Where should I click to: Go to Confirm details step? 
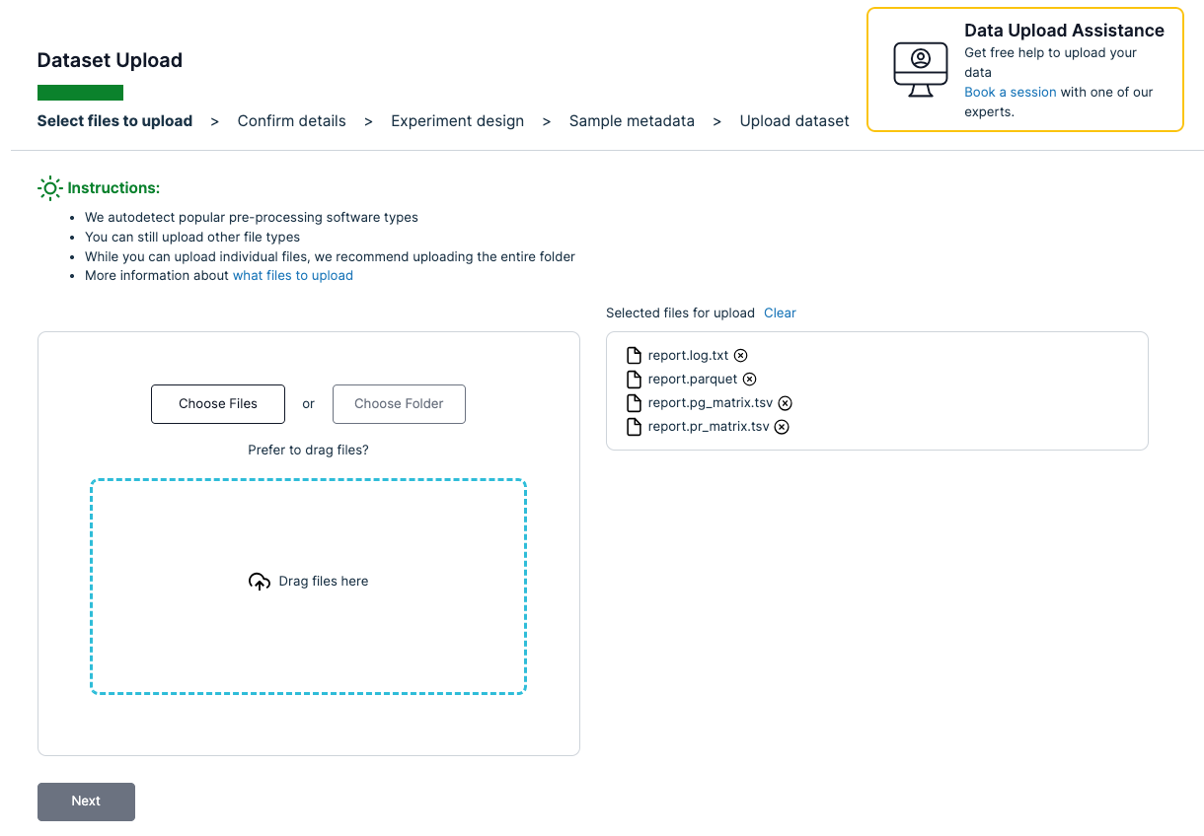point(291,121)
